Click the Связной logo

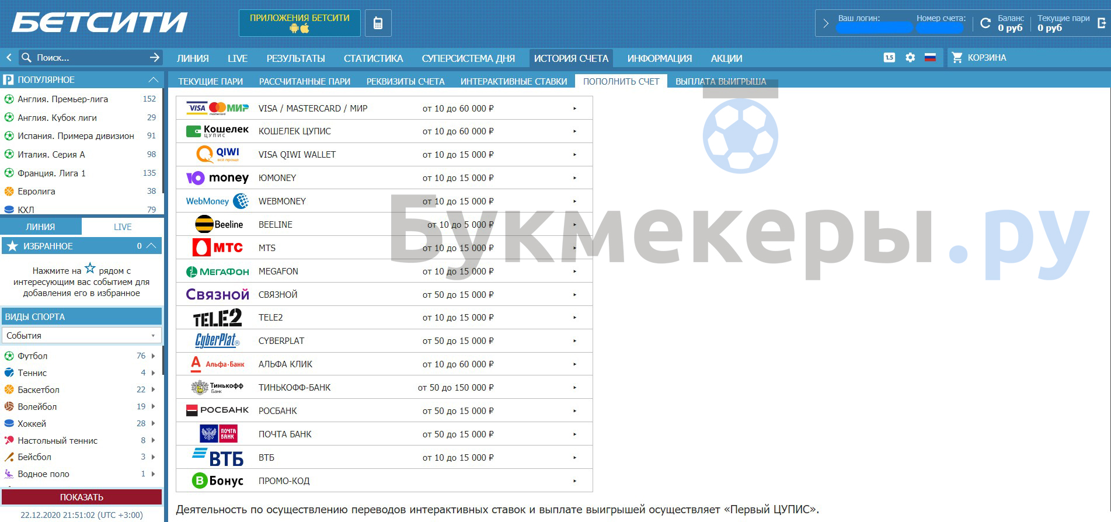click(x=217, y=294)
